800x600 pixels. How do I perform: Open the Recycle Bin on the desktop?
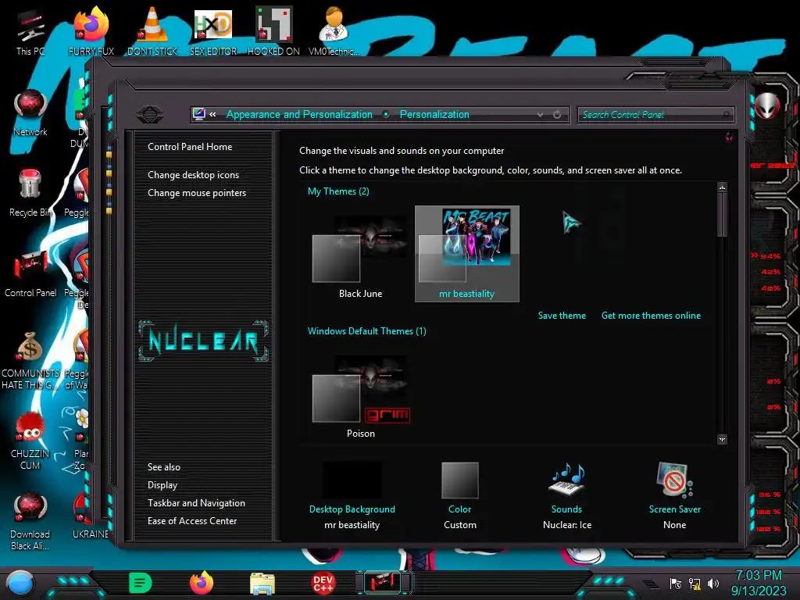click(x=30, y=194)
